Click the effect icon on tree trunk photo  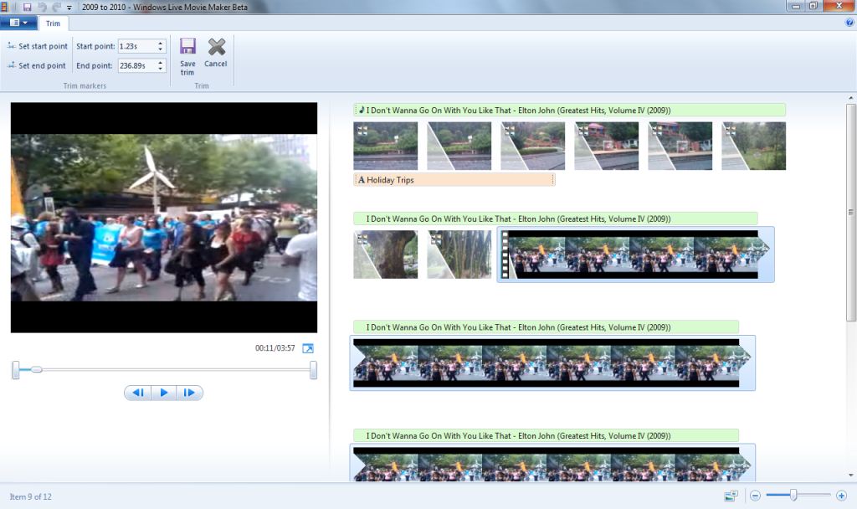[362, 239]
